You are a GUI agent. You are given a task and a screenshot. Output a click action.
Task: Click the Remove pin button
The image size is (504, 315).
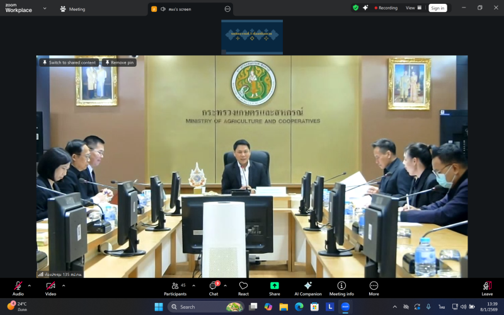pyautogui.click(x=119, y=62)
